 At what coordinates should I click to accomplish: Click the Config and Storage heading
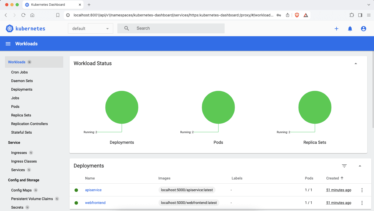(x=24, y=180)
